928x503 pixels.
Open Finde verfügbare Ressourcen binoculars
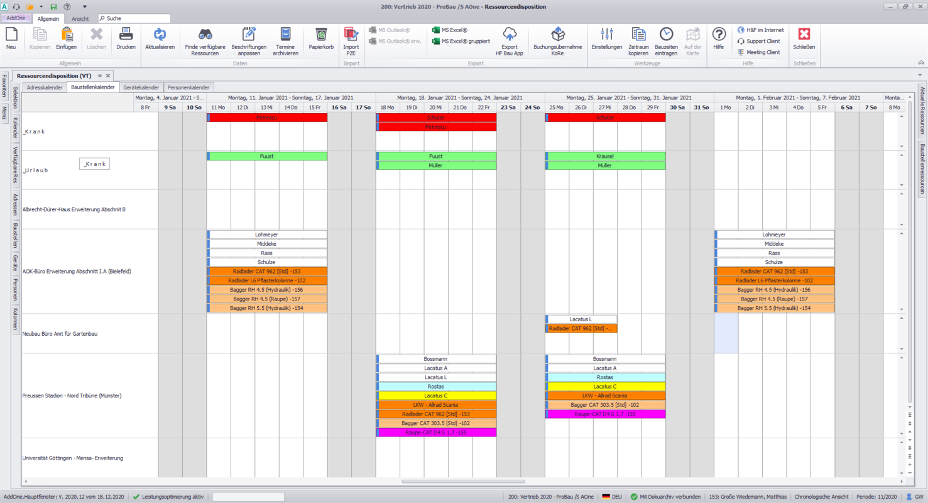205,35
